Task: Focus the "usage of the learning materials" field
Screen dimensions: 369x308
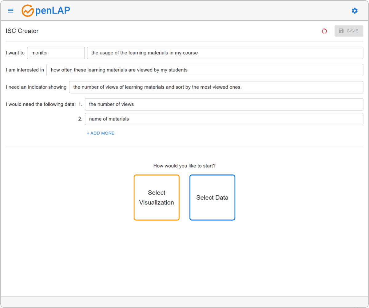Action: click(225, 53)
